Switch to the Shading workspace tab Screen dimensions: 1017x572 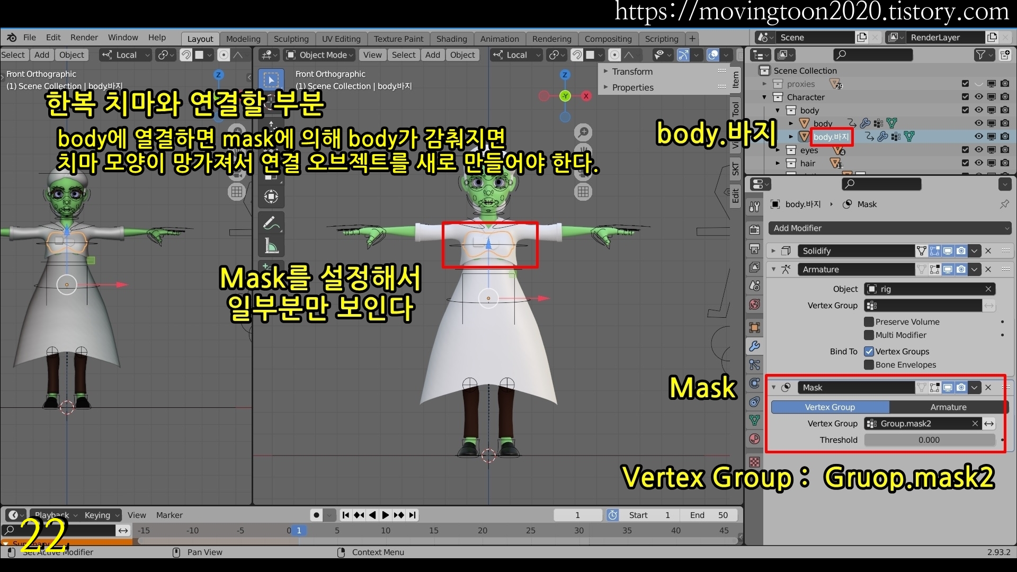click(452, 39)
